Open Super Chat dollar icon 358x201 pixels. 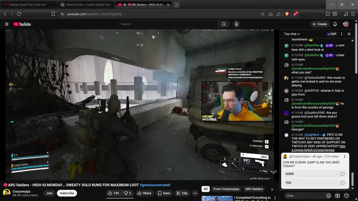[x=338, y=196]
